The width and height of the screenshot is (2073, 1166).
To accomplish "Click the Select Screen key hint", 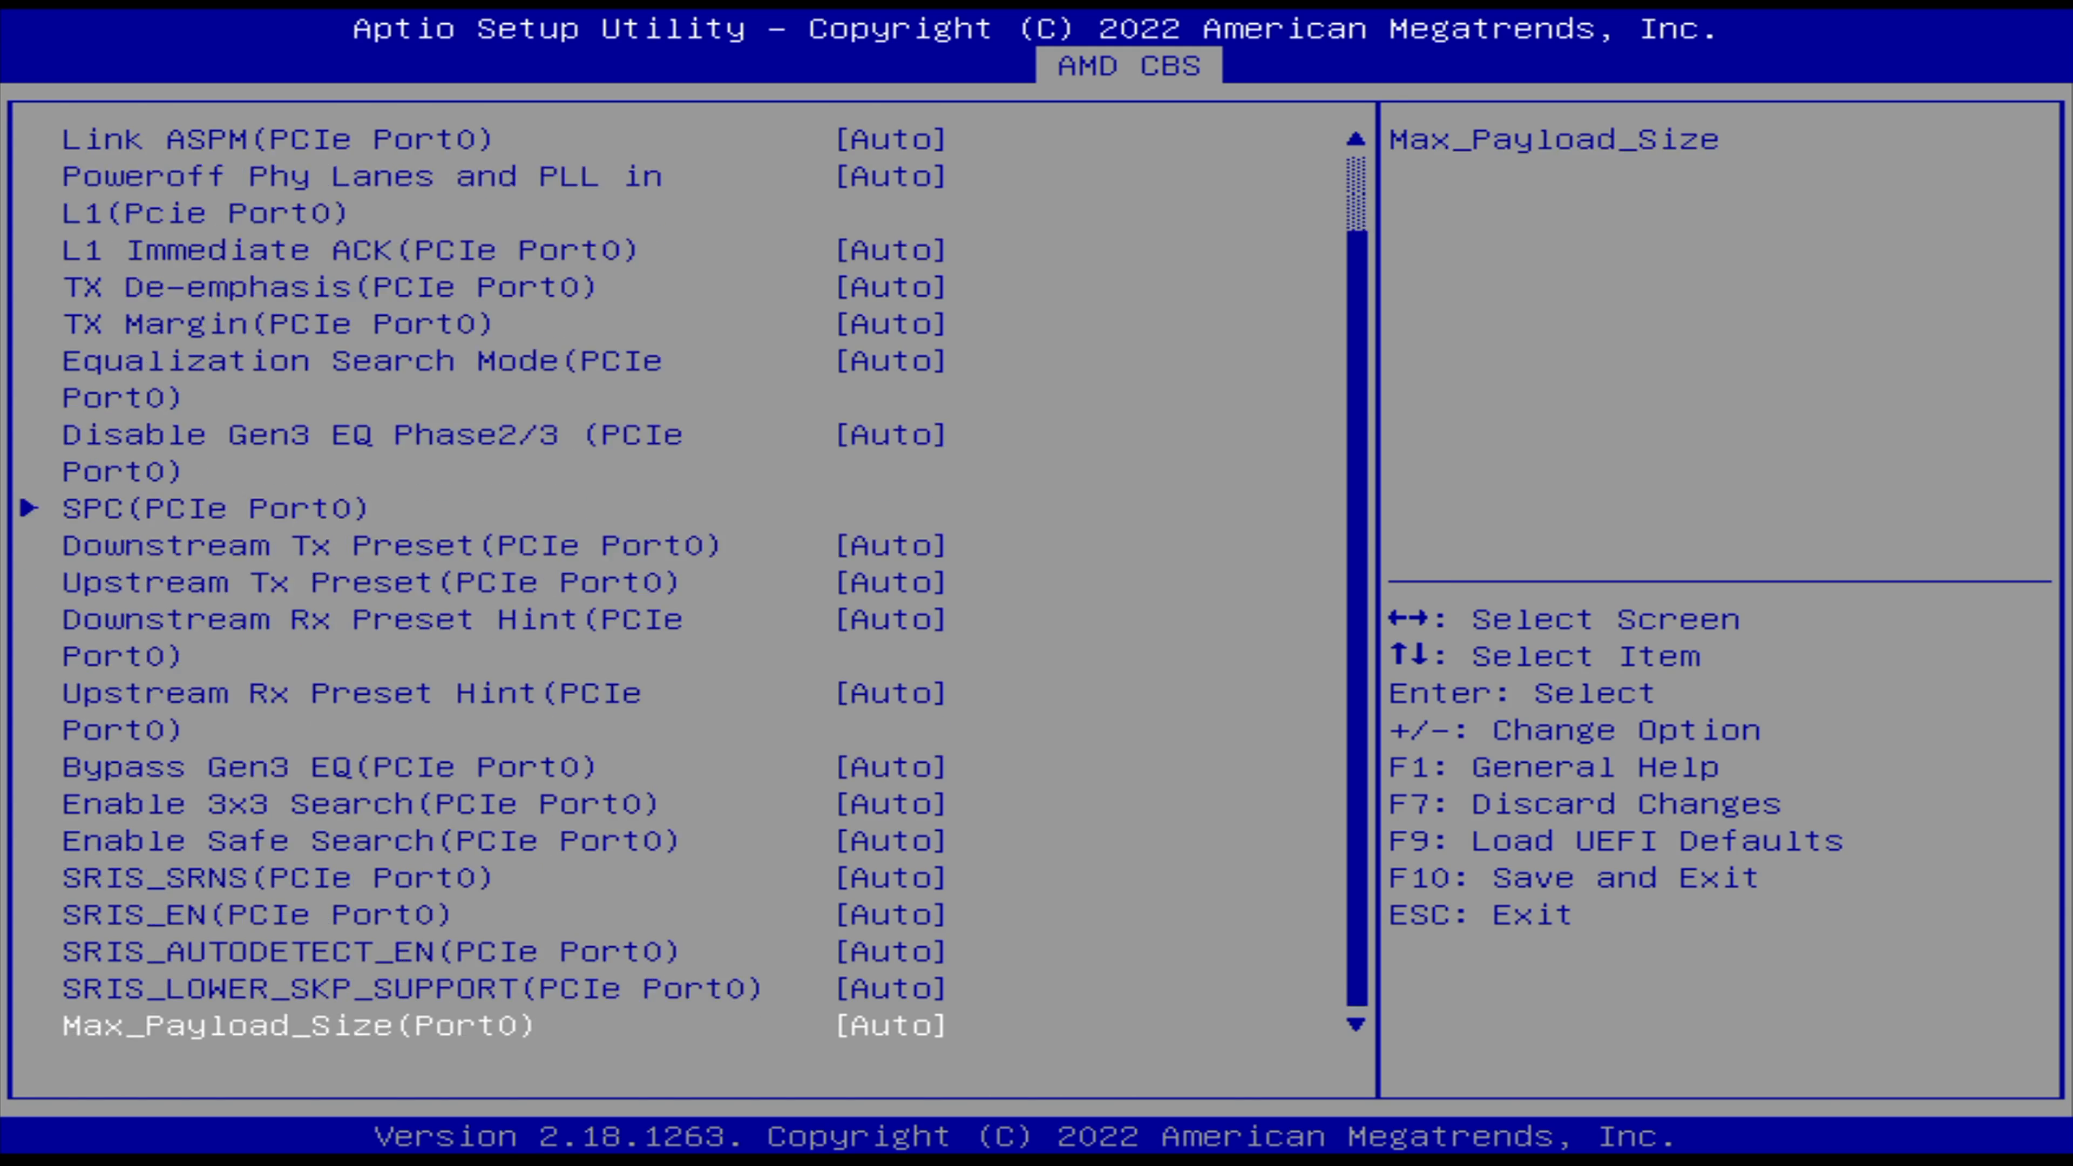I will (x=1564, y=620).
